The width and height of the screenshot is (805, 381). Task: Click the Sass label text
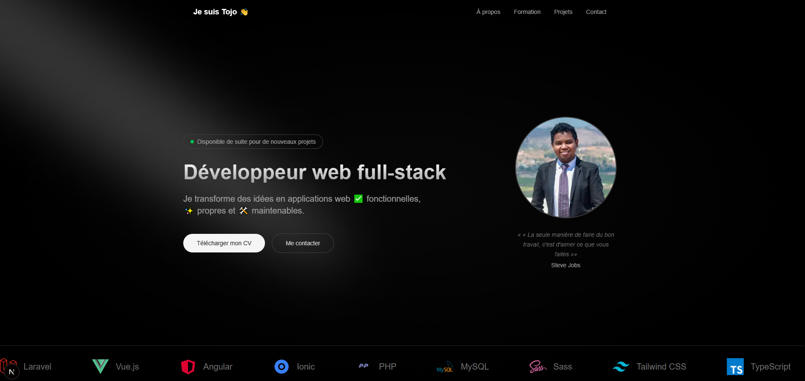point(562,367)
